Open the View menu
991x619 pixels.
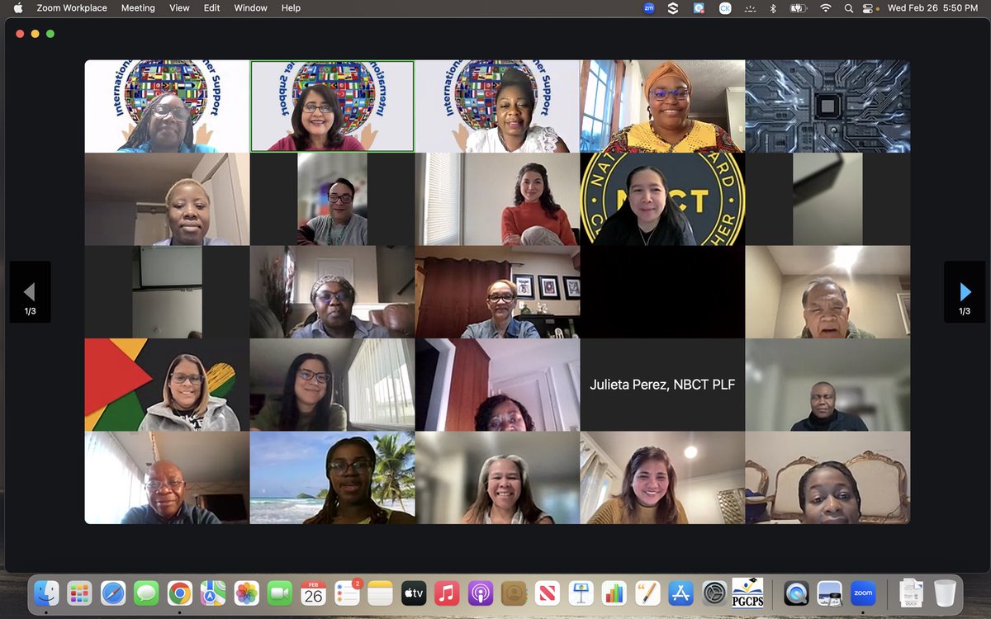coord(179,8)
